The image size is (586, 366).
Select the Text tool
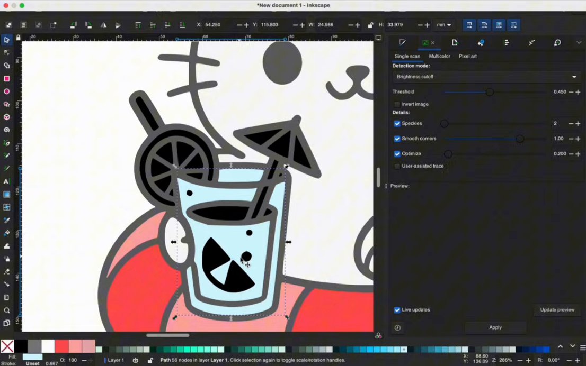(x=6, y=181)
